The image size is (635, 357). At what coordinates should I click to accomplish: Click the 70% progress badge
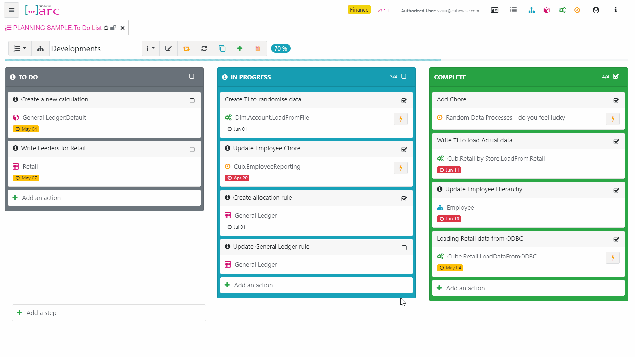tap(280, 48)
